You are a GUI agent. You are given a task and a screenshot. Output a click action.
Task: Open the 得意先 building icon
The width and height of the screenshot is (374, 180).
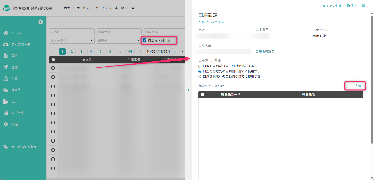click(x=6, y=90)
